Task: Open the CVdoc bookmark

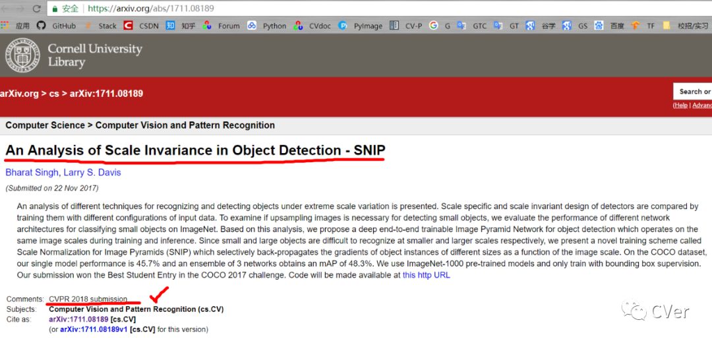Action: point(312,26)
